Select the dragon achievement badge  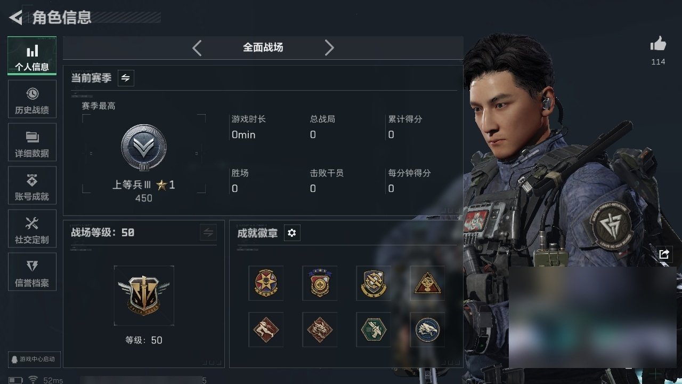320,330
